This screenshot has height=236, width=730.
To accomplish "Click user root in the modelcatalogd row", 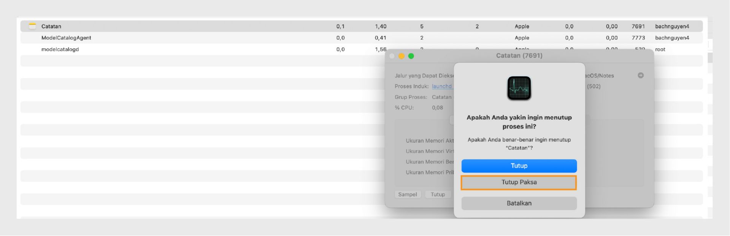I will 660,49.
